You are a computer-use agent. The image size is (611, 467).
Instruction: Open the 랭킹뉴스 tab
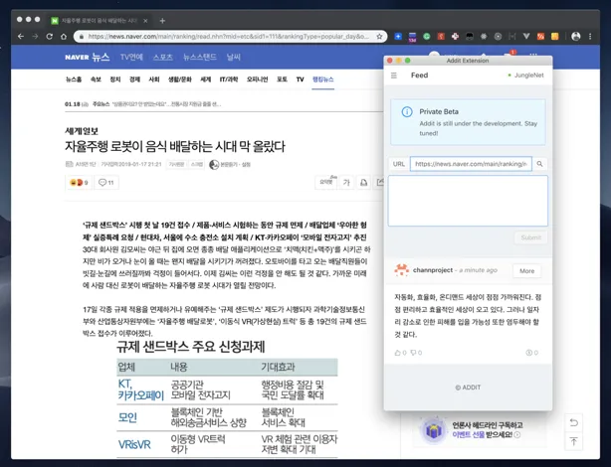pos(323,79)
